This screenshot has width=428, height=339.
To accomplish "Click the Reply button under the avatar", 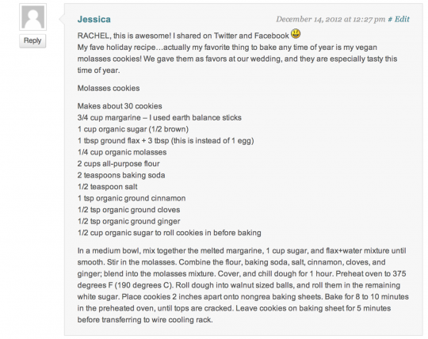I will click(32, 40).
